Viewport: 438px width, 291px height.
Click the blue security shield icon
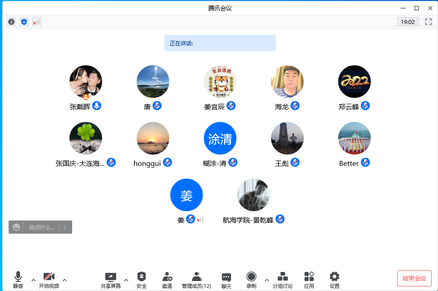tap(24, 22)
